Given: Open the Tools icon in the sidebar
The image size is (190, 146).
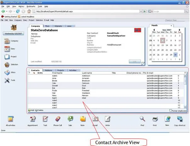Looking at the screenshot, I should click(x=8, y=81).
